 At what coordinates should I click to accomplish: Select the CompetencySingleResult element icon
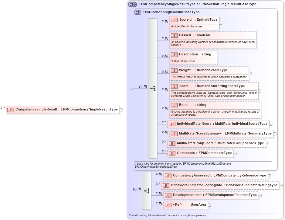point(11,110)
